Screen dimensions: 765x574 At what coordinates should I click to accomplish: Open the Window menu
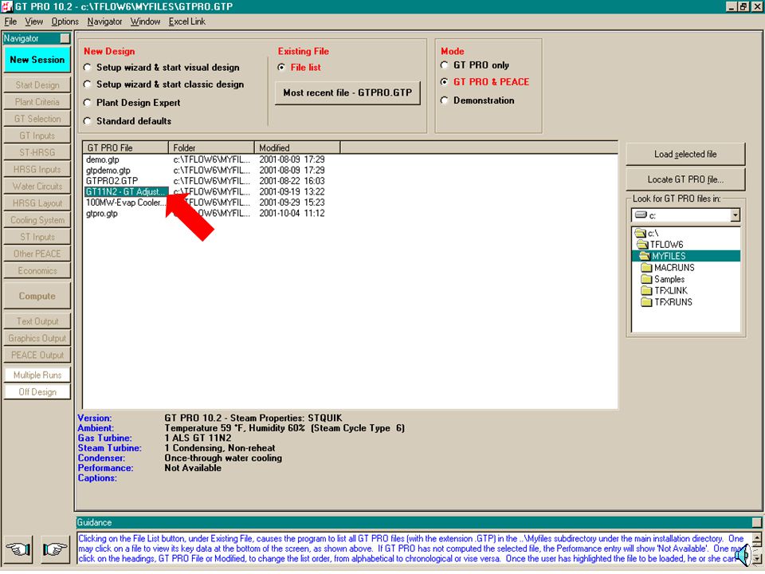coord(145,22)
